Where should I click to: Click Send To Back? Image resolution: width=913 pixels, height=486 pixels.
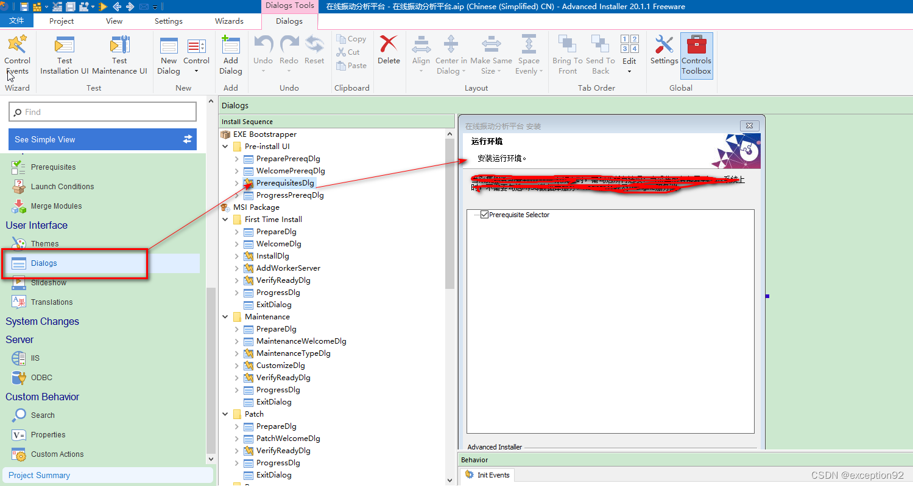point(601,55)
